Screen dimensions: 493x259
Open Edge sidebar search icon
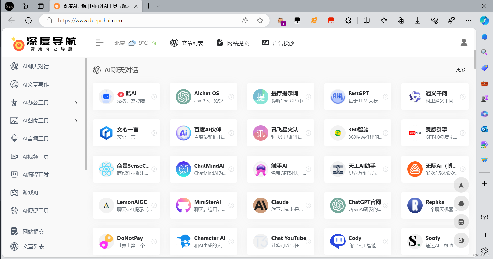point(484,52)
